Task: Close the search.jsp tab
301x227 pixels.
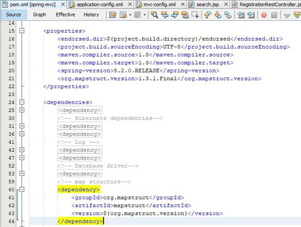Action: pyautogui.click(x=226, y=4)
